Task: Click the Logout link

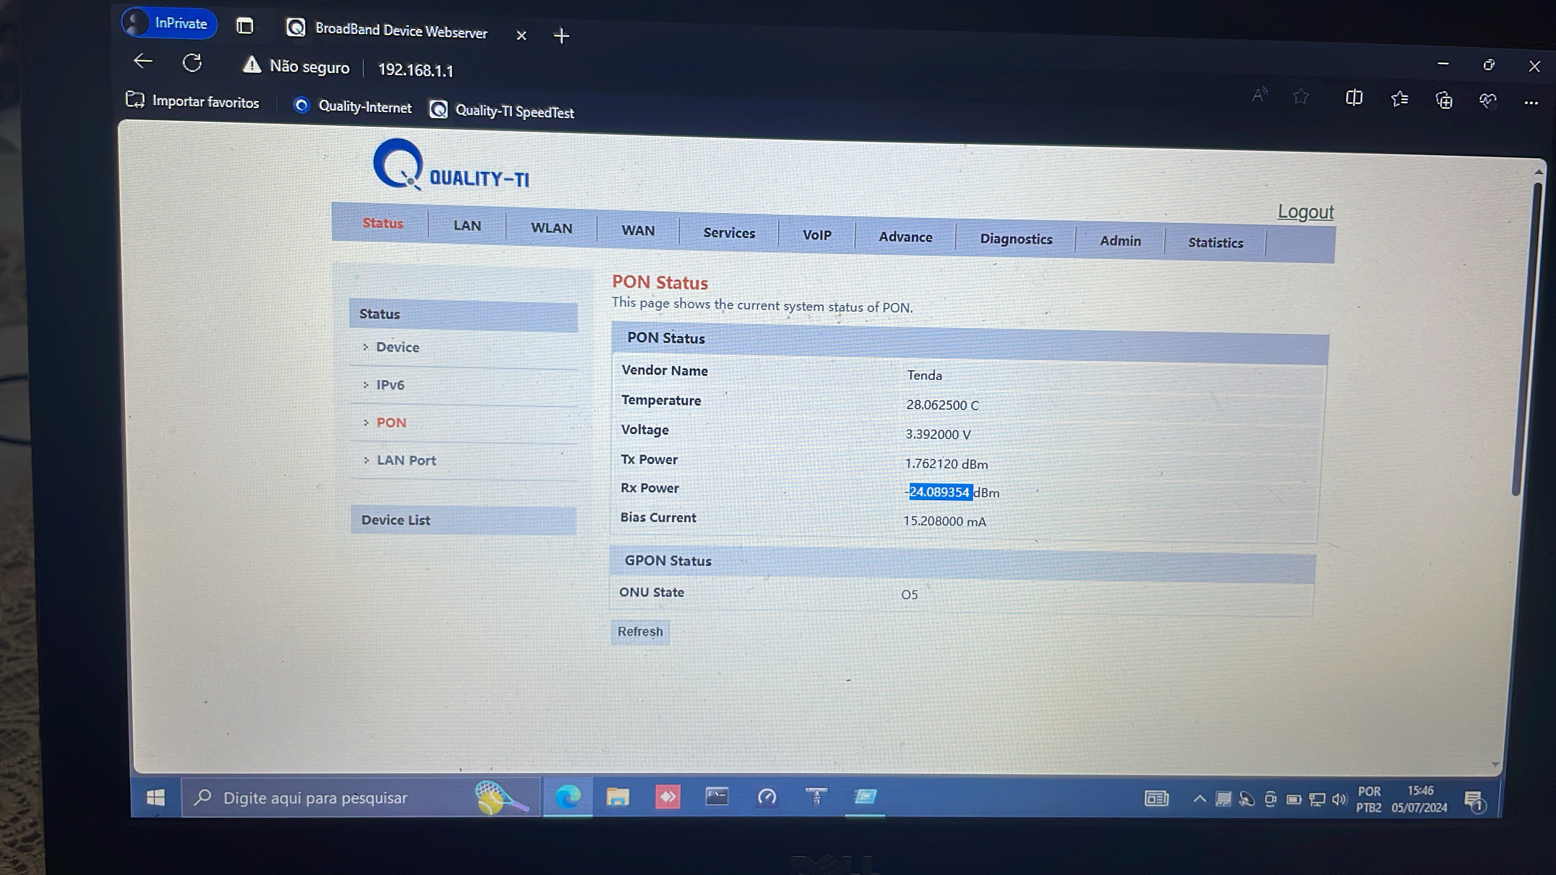Action: coord(1305,212)
